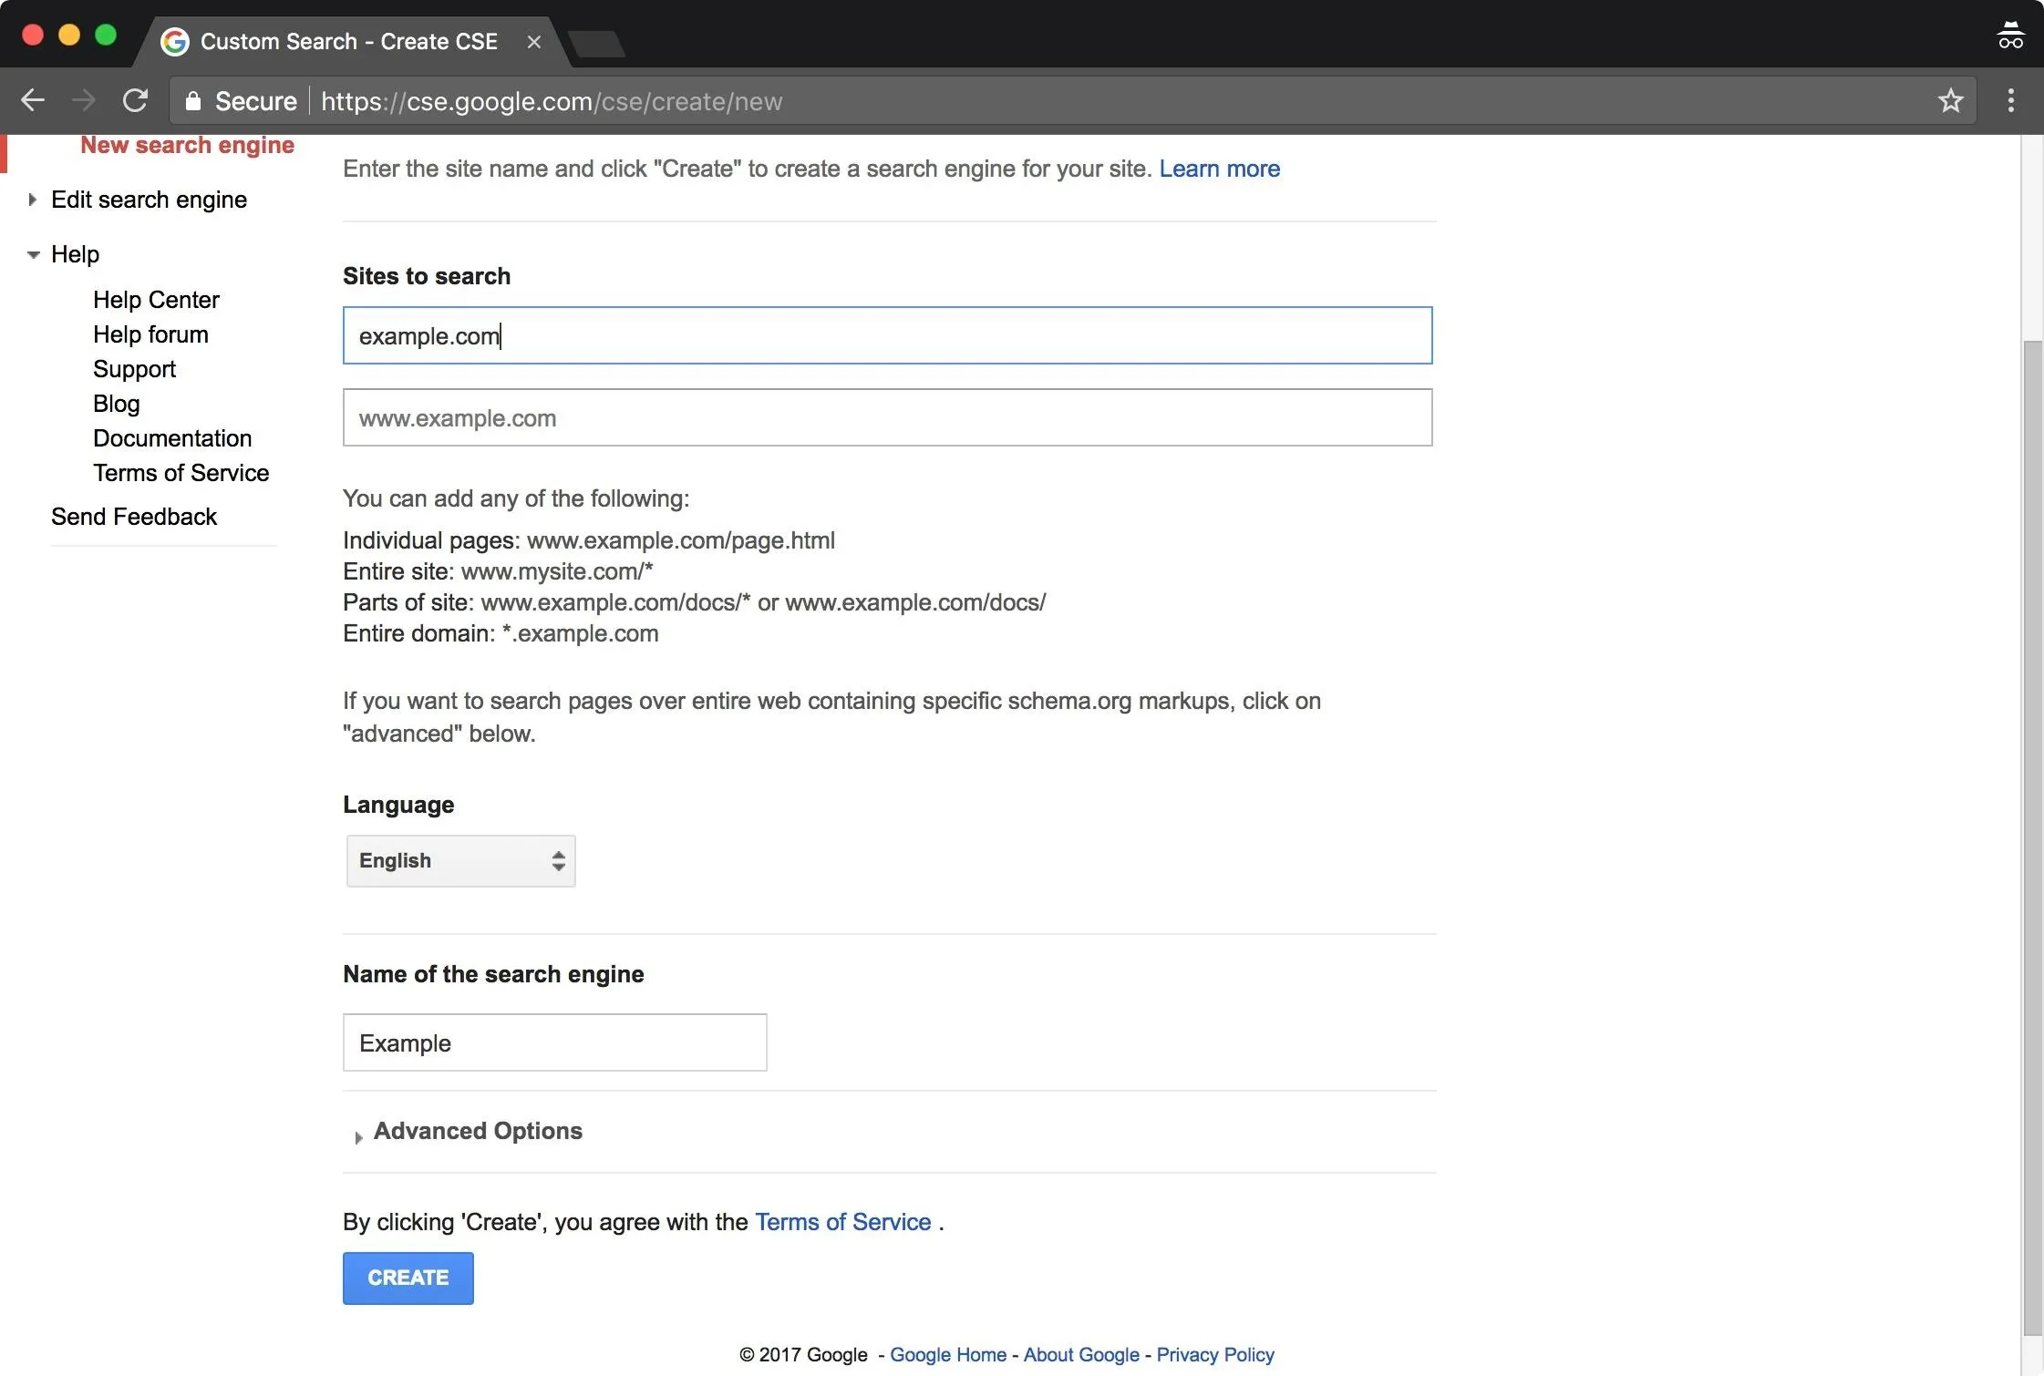The width and height of the screenshot is (2044, 1376).
Task: Open the Language dropdown set to English
Action: 460,861
